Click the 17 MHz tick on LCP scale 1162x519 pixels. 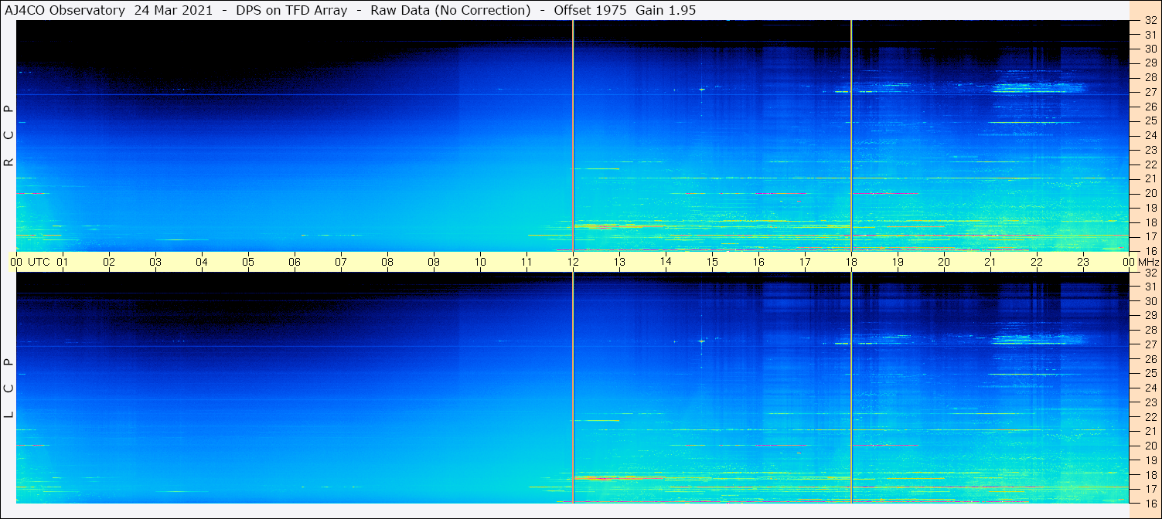tap(1150, 489)
